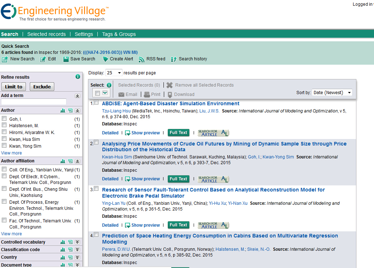The height and width of the screenshot is (268, 374).
Task: Open the Tags & Groups tab
Action: 119,34
